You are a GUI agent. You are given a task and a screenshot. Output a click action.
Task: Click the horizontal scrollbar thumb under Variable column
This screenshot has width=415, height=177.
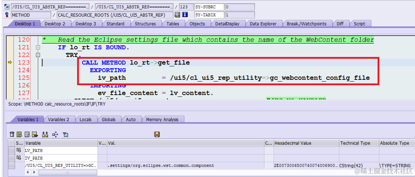tap(68, 172)
